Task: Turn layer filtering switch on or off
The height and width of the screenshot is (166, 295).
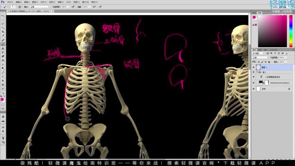Action: click(x=287, y=53)
